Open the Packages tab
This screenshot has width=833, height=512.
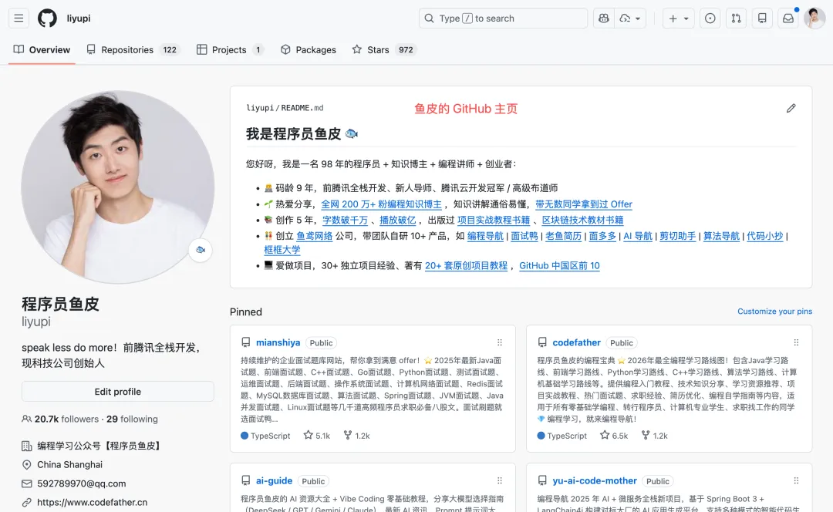pos(309,49)
